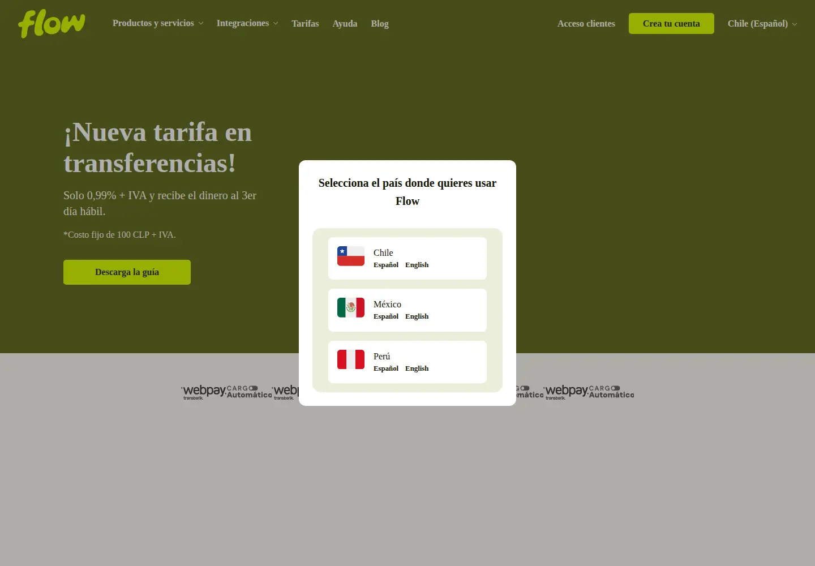Click the Flow logo
Screen dimensions: 815x566
(x=52, y=24)
